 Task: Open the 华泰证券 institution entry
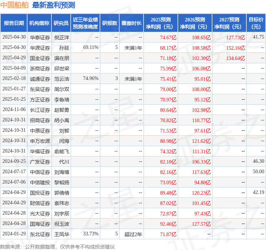40,37
